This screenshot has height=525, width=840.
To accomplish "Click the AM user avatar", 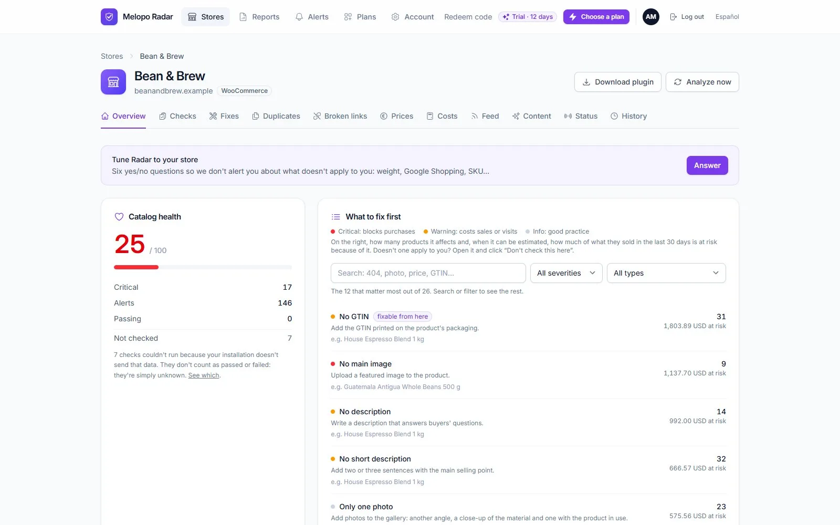I will coord(651,17).
